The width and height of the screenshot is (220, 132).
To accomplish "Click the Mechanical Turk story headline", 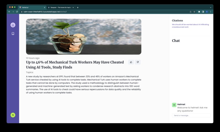I will point(75,65).
